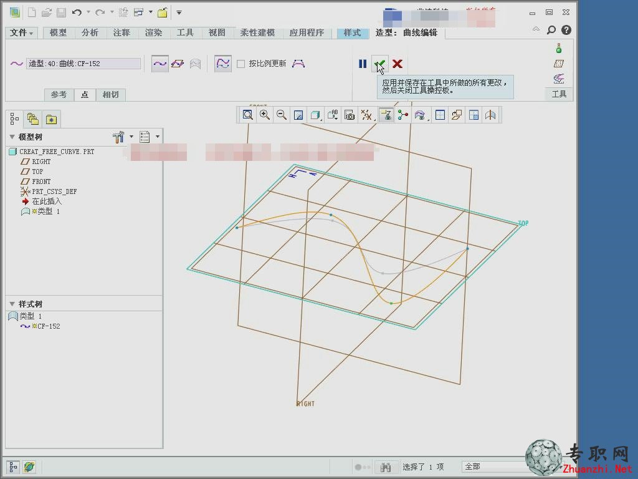This screenshot has width=638, height=479.
Task: Open the curvature display settings icon
Action: (420, 115)
